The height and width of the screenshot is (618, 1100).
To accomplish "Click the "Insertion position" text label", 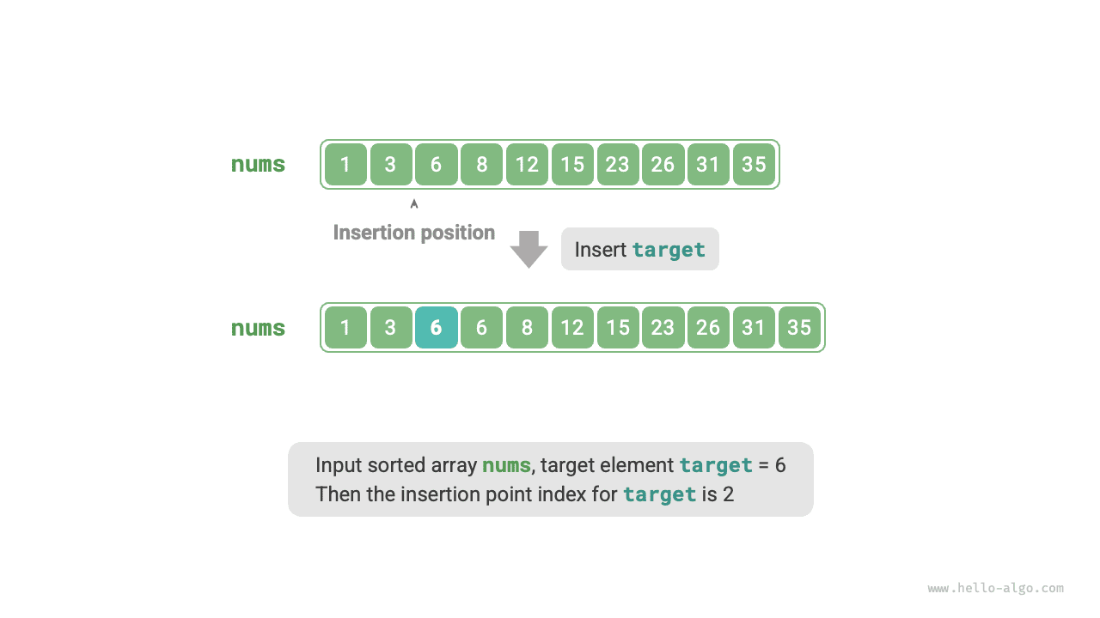I will [x=413, y=233].
